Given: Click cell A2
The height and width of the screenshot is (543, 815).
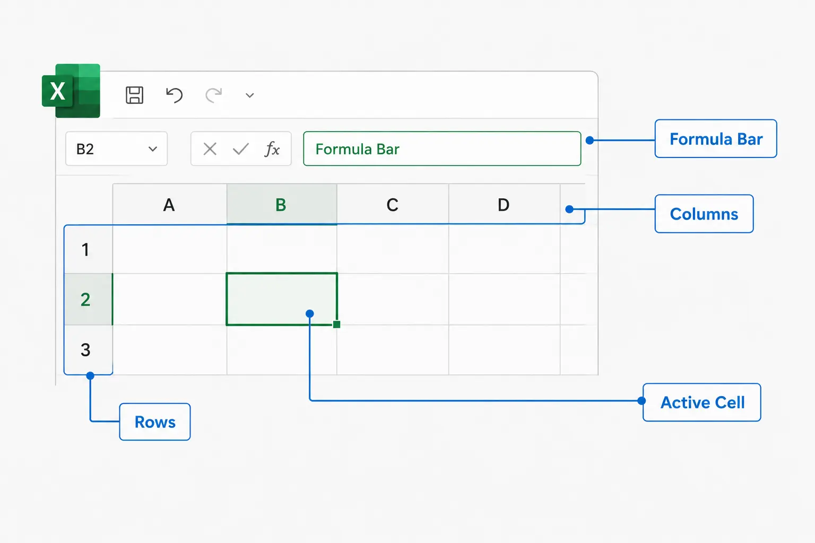Looking at the screenshot, I should click(170, 299).
